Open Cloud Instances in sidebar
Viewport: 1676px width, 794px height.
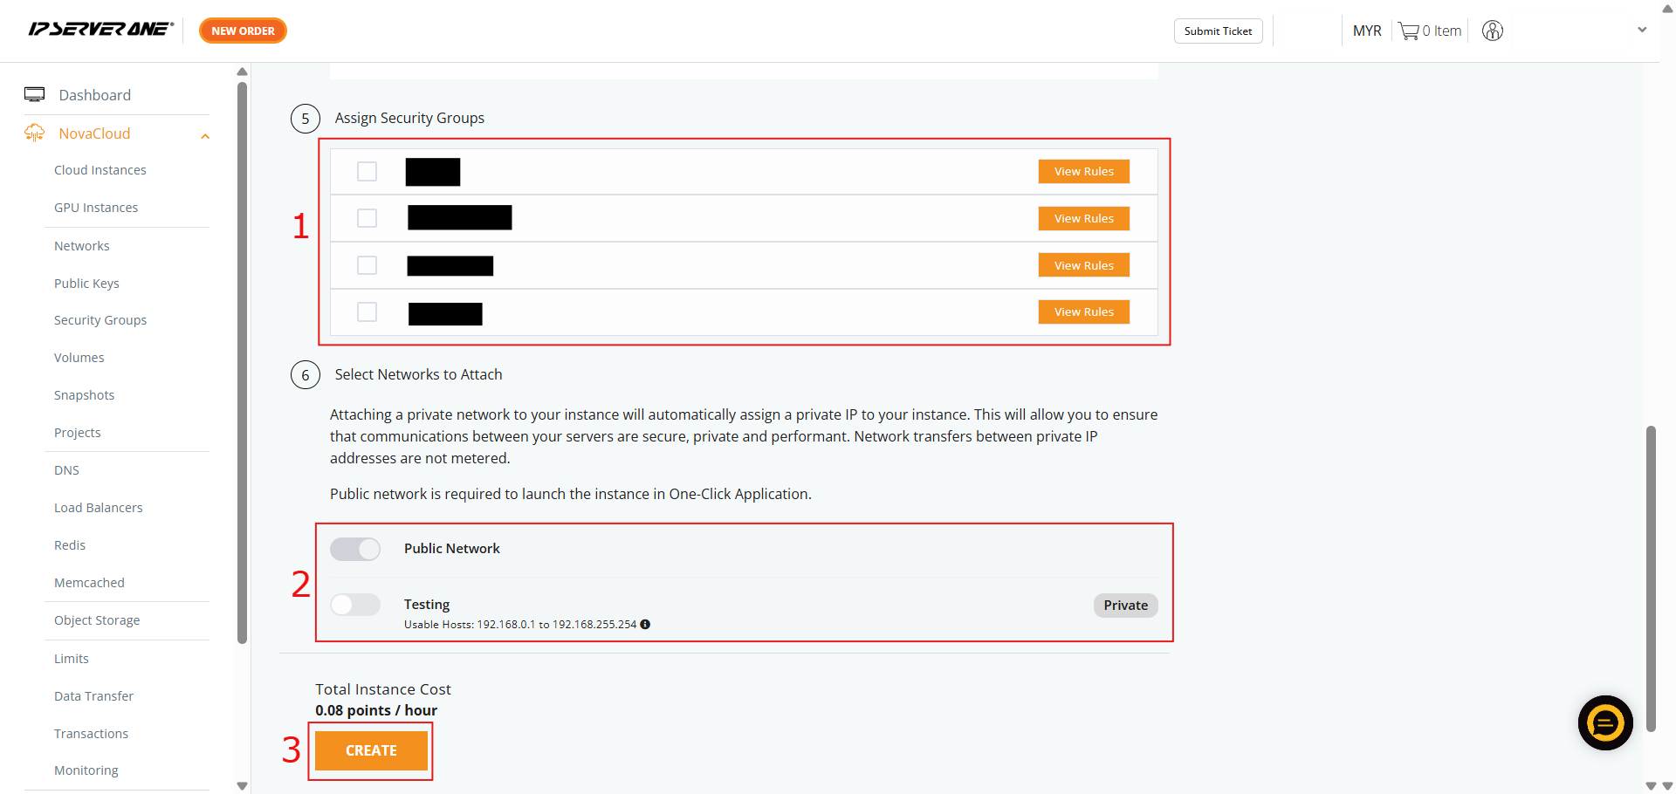pos(100,170)
